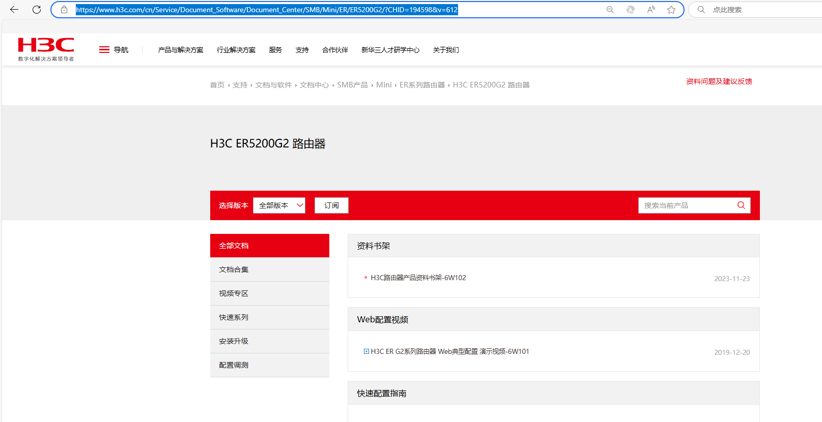Click the 支持 breadcrumb link

click(240, 85)
